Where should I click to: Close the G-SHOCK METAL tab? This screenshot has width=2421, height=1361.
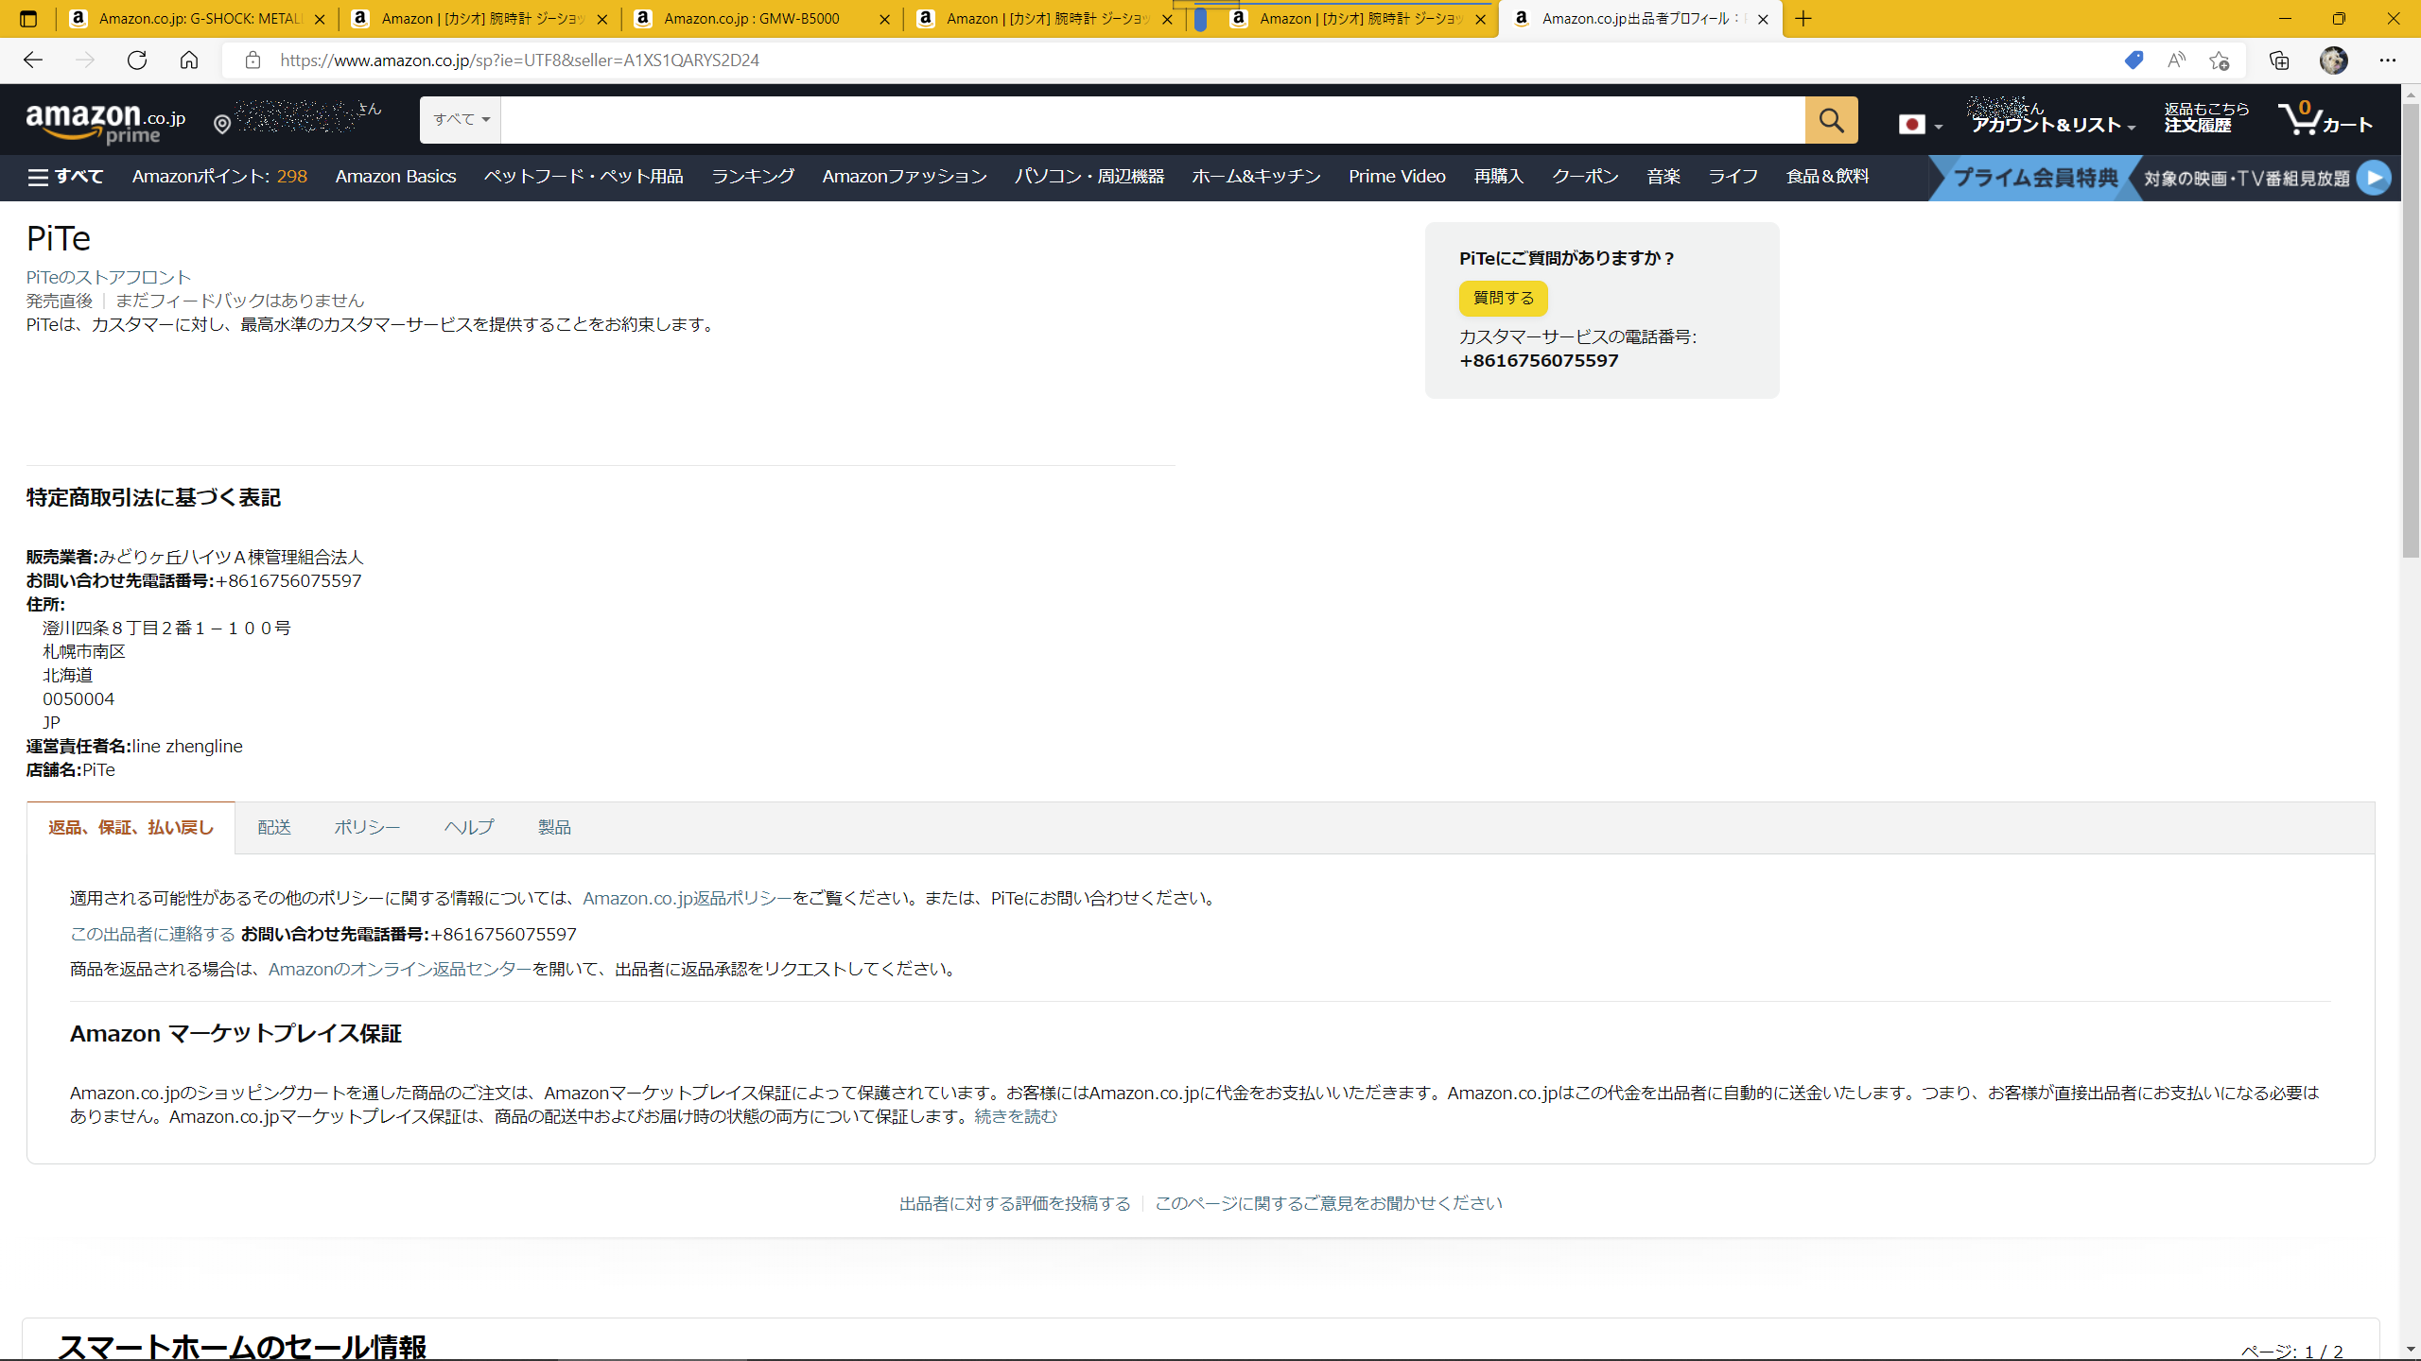(320, 19)
